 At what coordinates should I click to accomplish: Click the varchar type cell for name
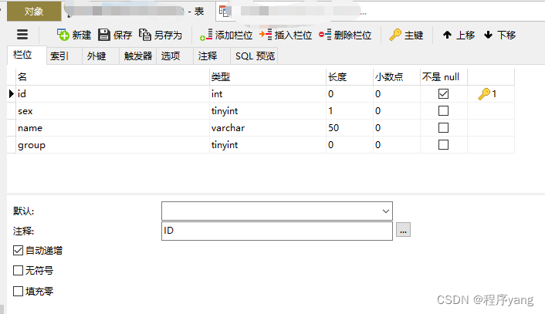[268, 128]
